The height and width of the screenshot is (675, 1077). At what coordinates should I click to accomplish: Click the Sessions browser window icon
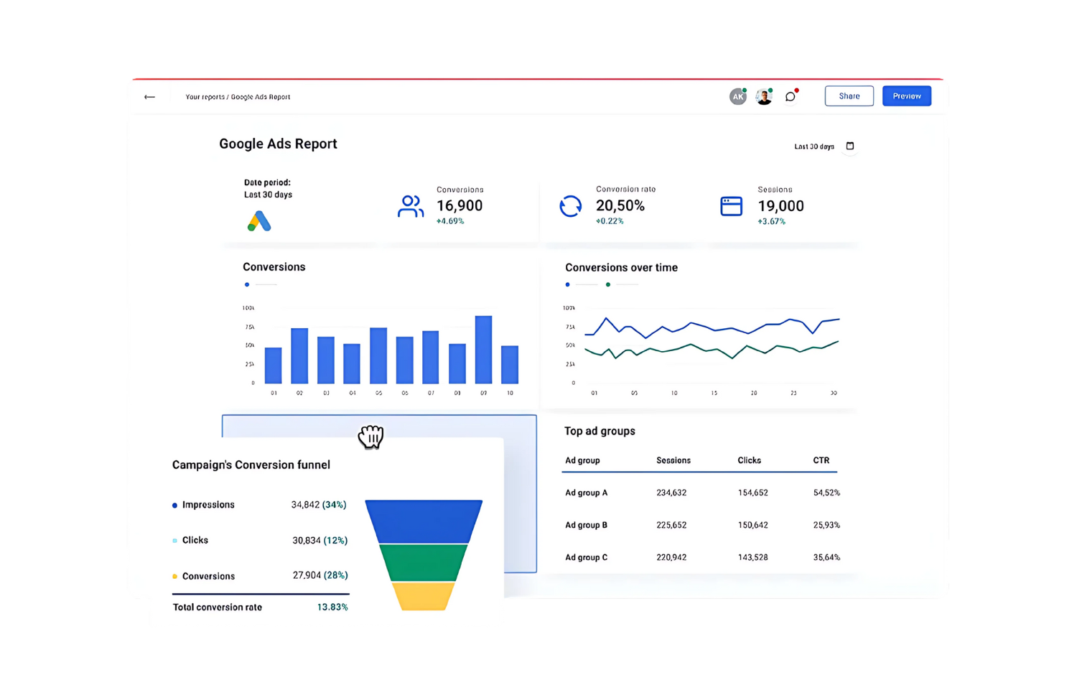coord(731,207)
